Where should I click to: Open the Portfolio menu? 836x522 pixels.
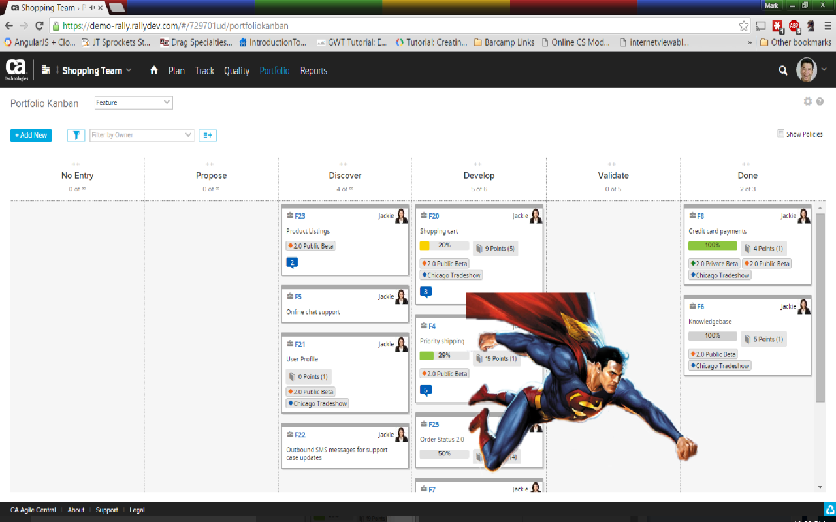(x=274, y=70)
